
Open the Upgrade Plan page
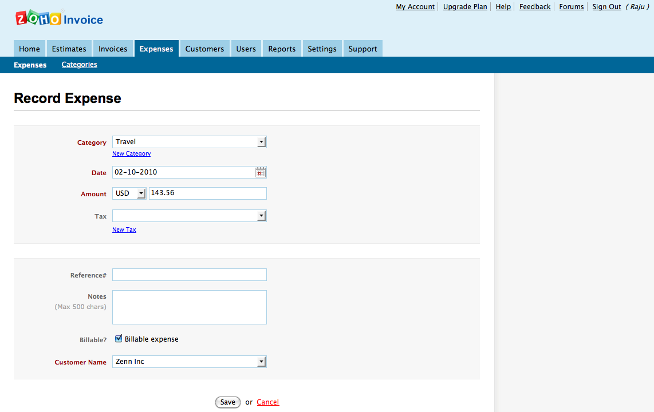point(465,6)
